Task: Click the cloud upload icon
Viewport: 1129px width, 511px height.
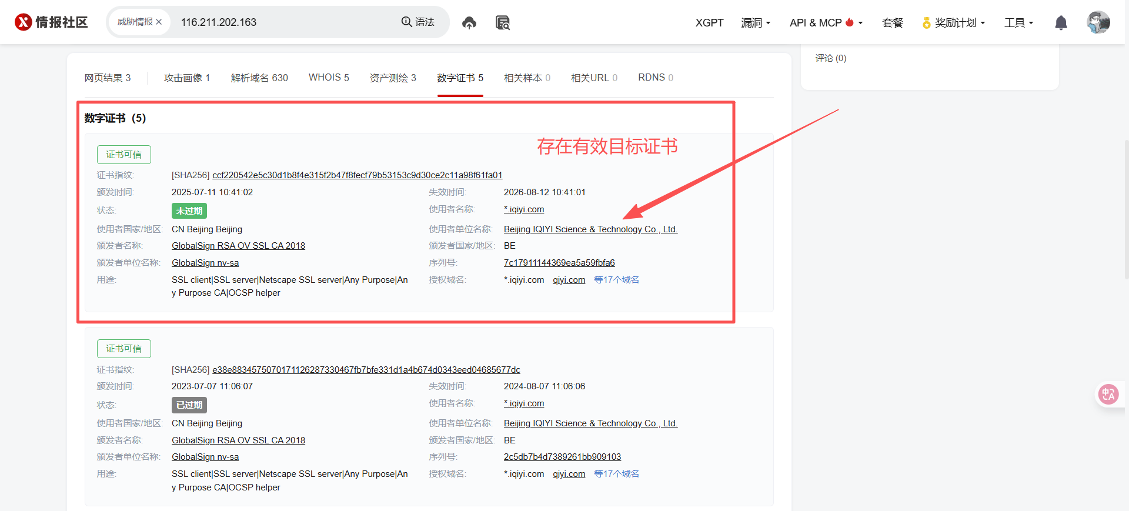Action: pos(469,23)
